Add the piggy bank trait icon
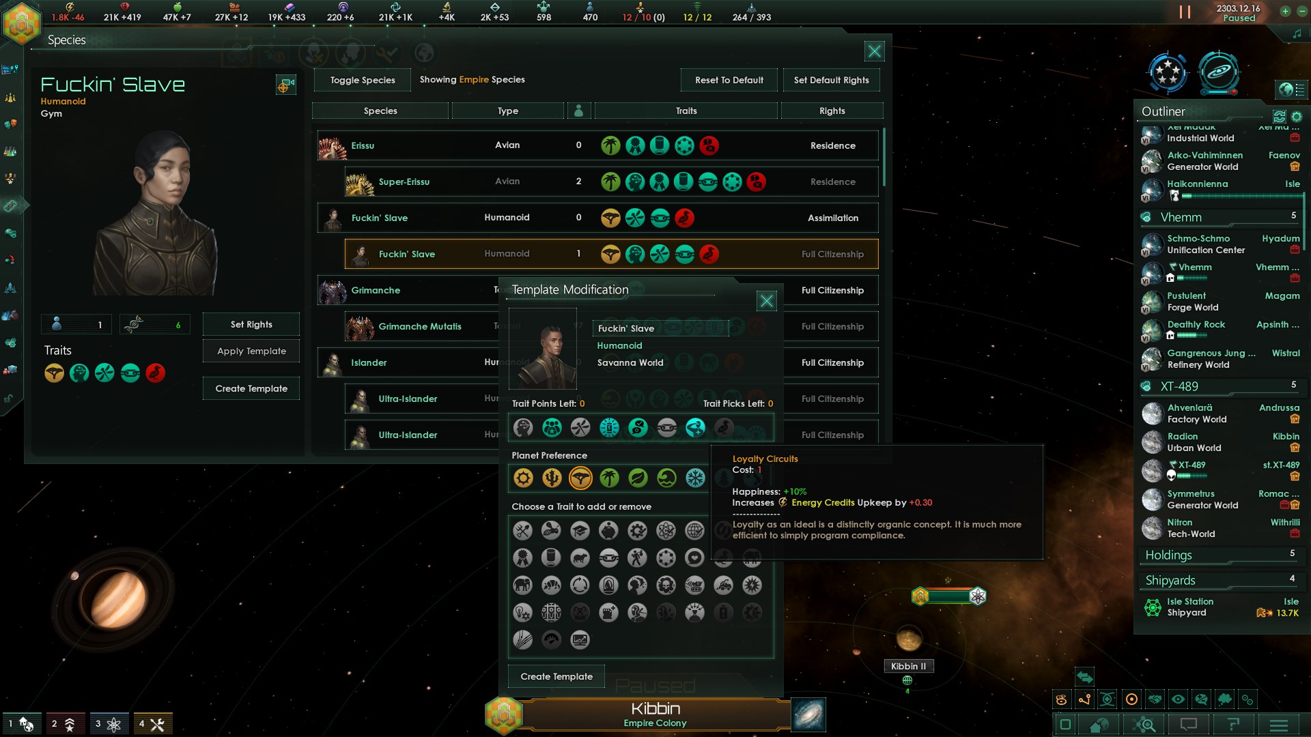 click(608, 530)
